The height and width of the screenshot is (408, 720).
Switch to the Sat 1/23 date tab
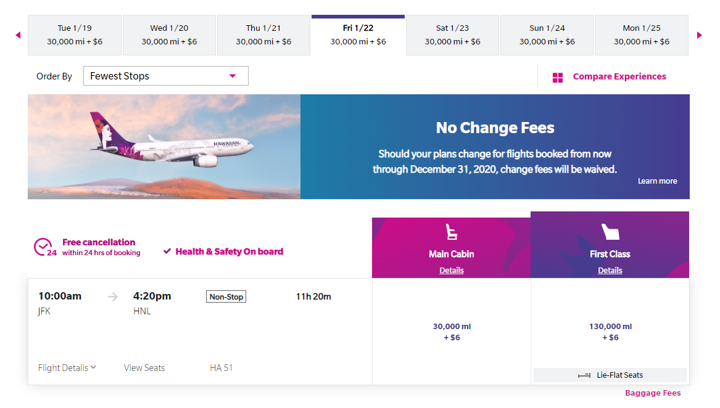[452, 35]
